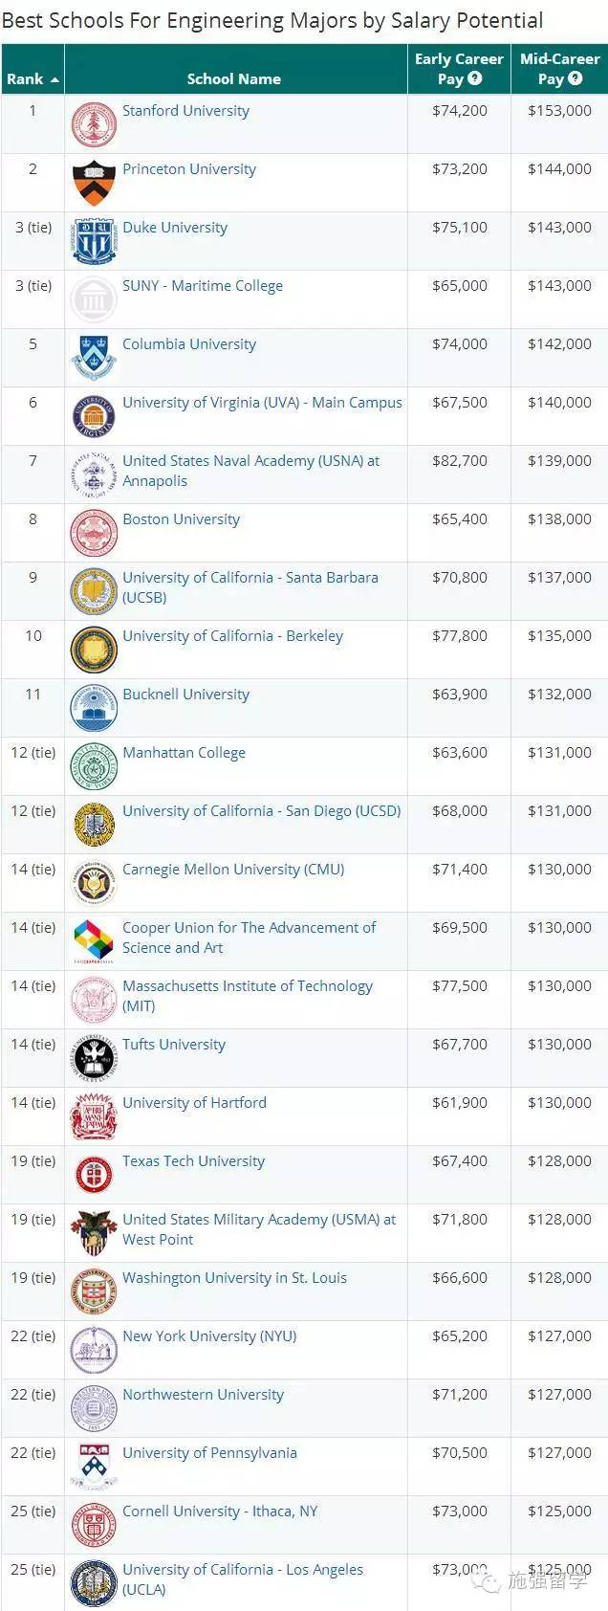This screenshot has width=608, height=1611.
Task: Open SUNY - Maritime College link
Action: (x=203, y=286)
